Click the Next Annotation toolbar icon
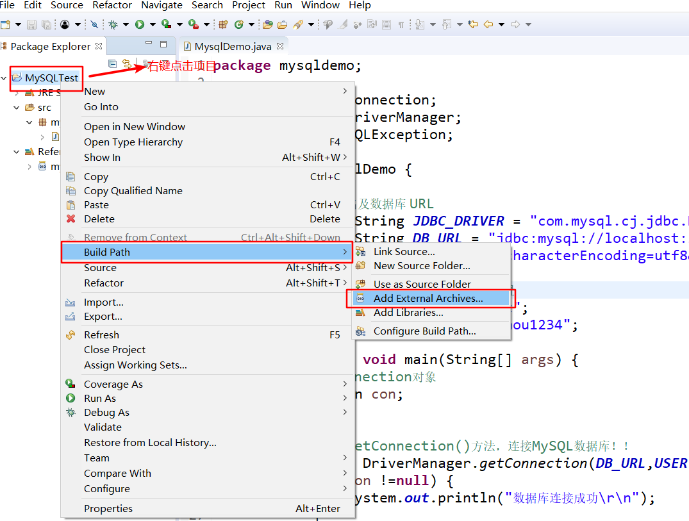The image size is (689, 521). tap(420, 24)
